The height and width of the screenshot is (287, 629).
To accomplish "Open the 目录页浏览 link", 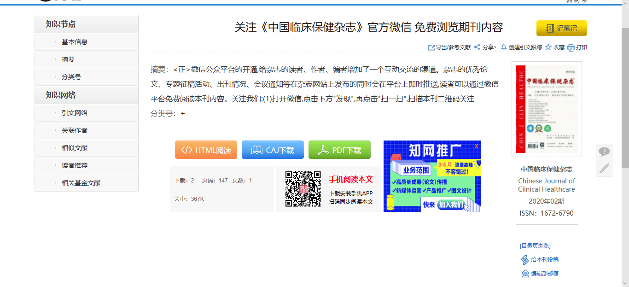I will tap(535, 246).
